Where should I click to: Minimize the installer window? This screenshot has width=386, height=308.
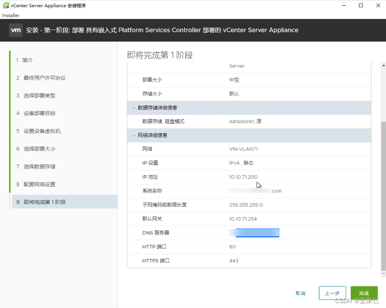point(344,5)
